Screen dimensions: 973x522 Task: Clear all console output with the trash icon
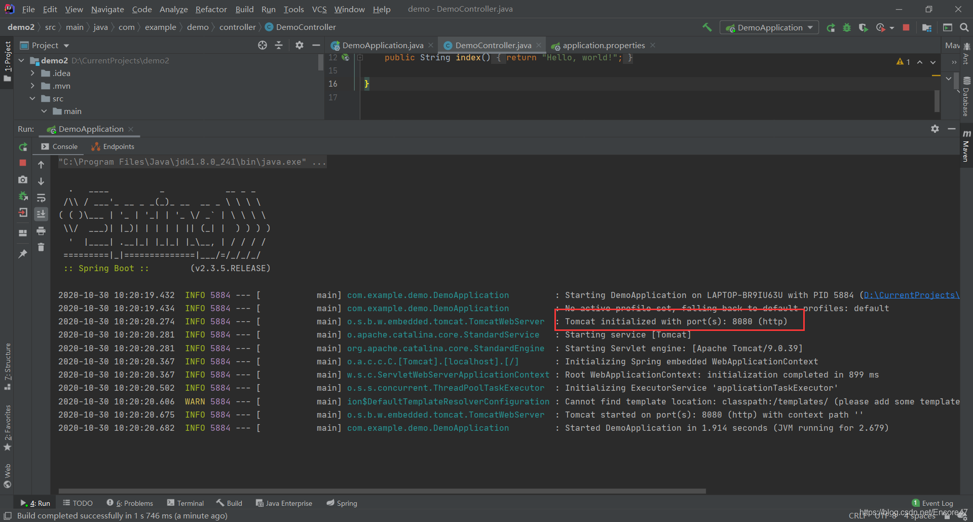(41, 247)
